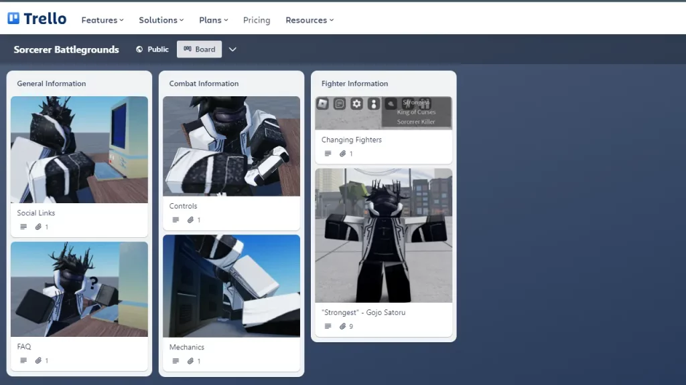Expand board views chevron next to Board

232,49
